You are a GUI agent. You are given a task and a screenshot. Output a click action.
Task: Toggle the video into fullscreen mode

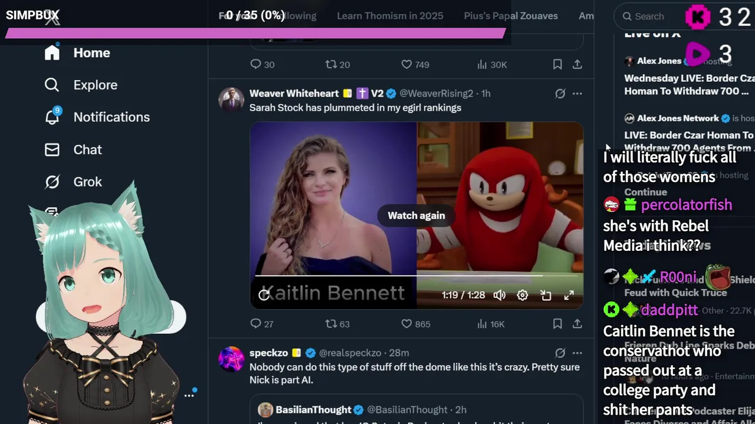pyautogui.click(x=569, y=295)
